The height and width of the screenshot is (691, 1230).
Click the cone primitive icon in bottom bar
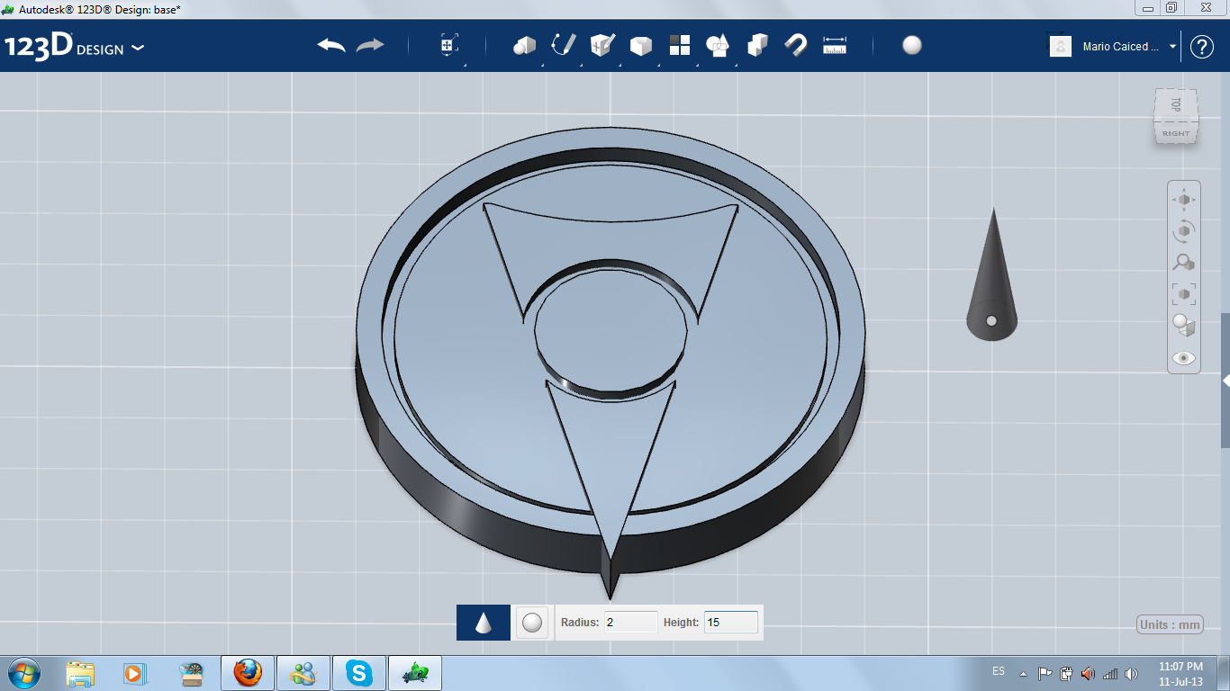point(484,623)
